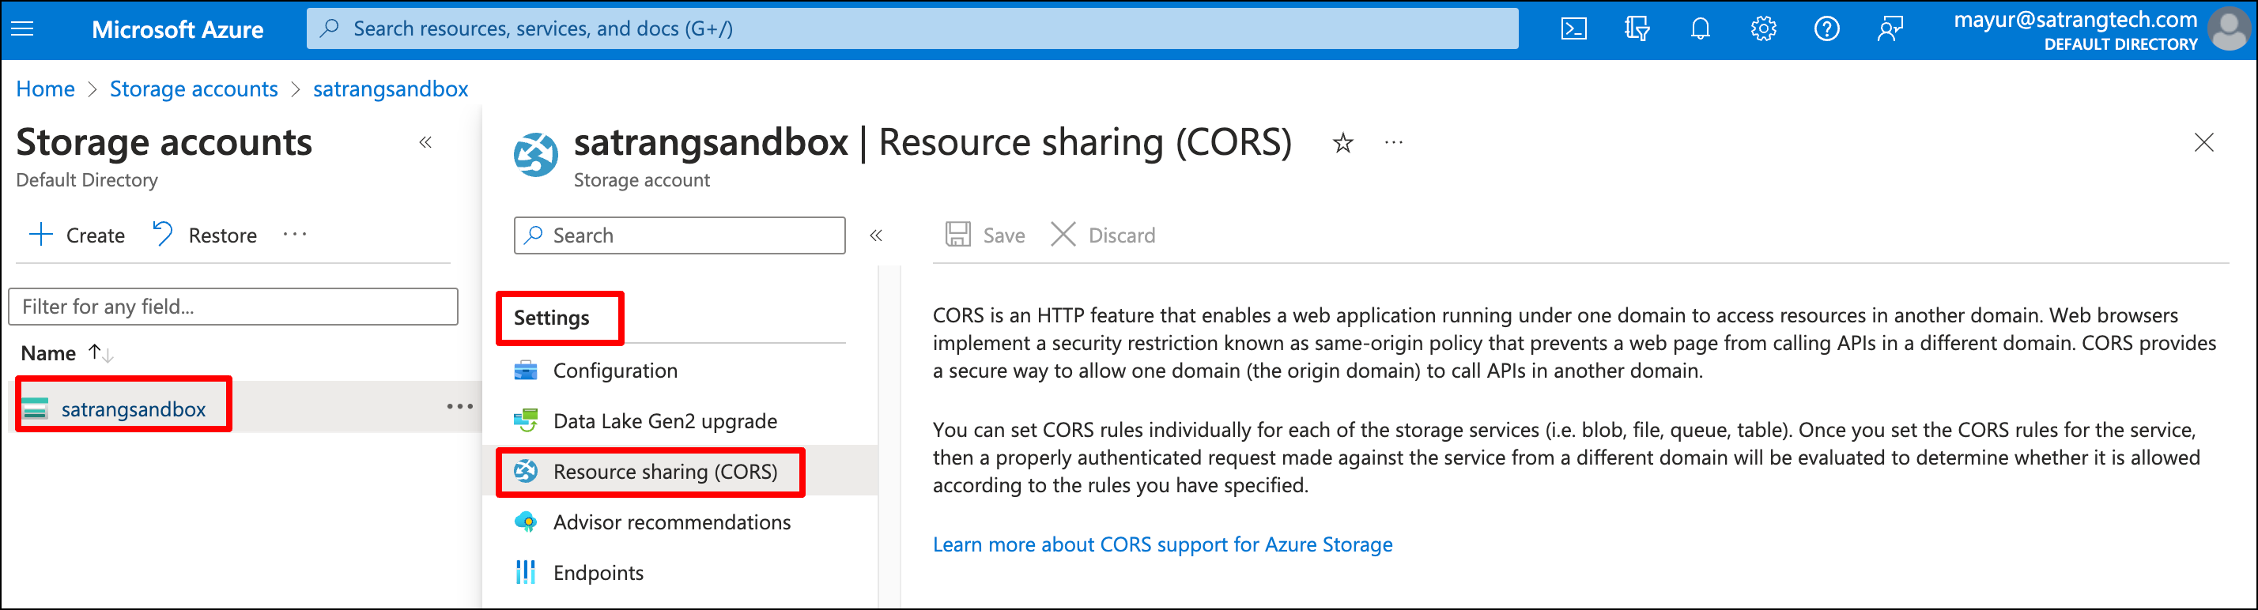This screenshot has height=610, width=2258.
Task: Click the Default Directory subtitle text
Action: coord(87,180)
